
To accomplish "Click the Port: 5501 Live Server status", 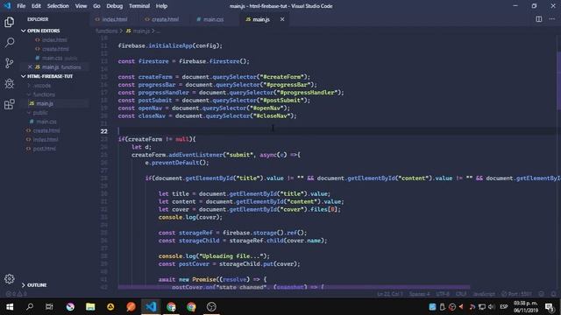I will click(x=516, y=294).
